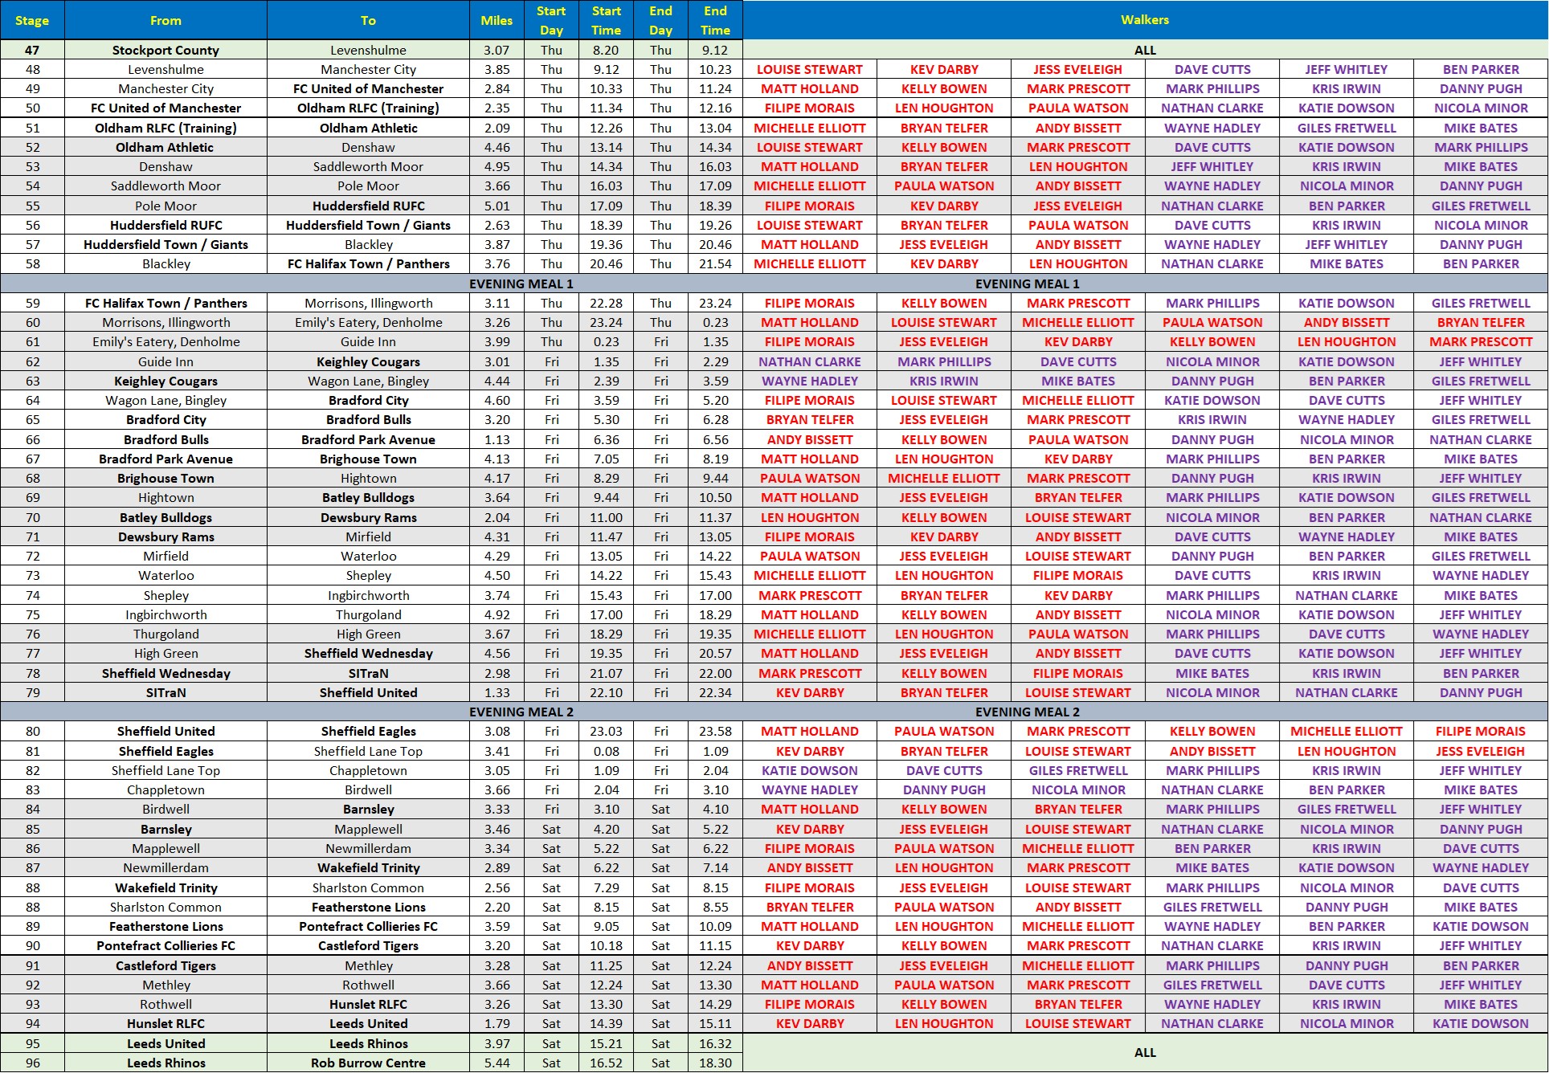The width and height of the screenshot is (1549, 1073).
Task: Click the first EVENING MEAL 1 label
Action: tap(521, 284)
